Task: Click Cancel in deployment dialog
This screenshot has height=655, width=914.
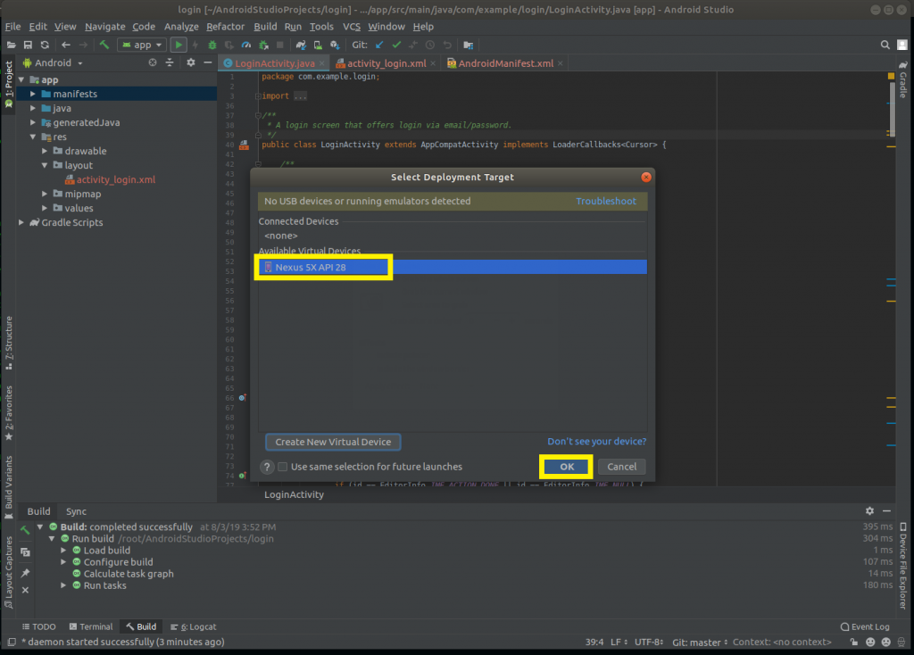Action: (622, 467)
